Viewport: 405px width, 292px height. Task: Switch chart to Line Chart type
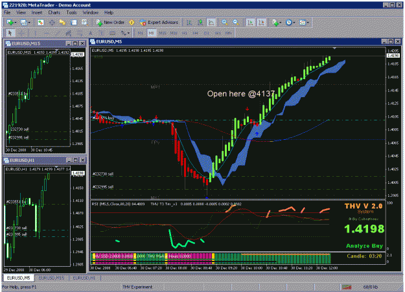point(211,23)
